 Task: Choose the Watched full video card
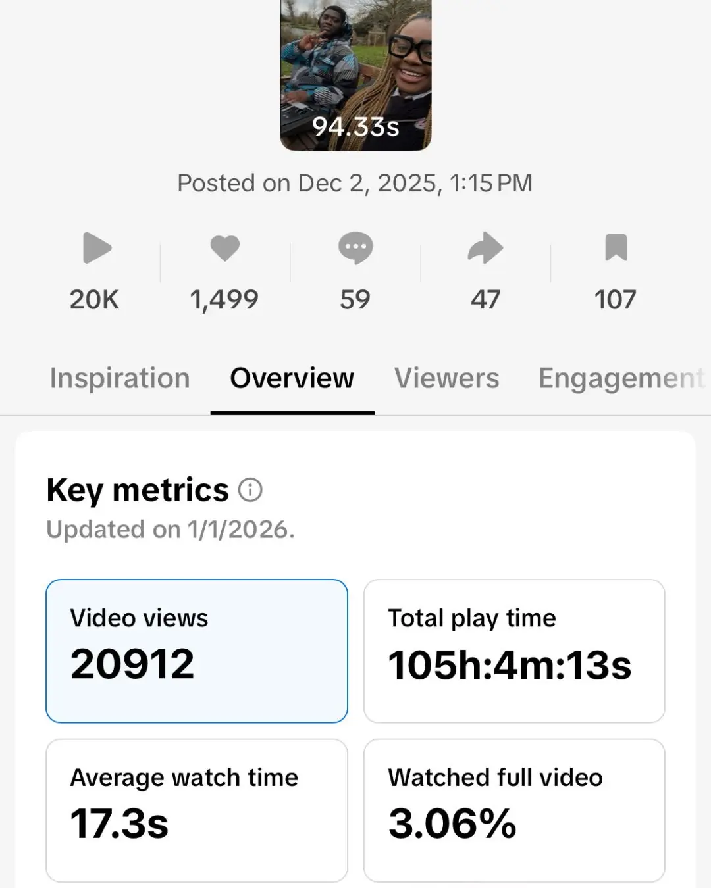514,810
